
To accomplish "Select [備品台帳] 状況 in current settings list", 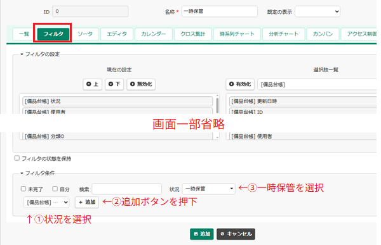I will 117,101.
